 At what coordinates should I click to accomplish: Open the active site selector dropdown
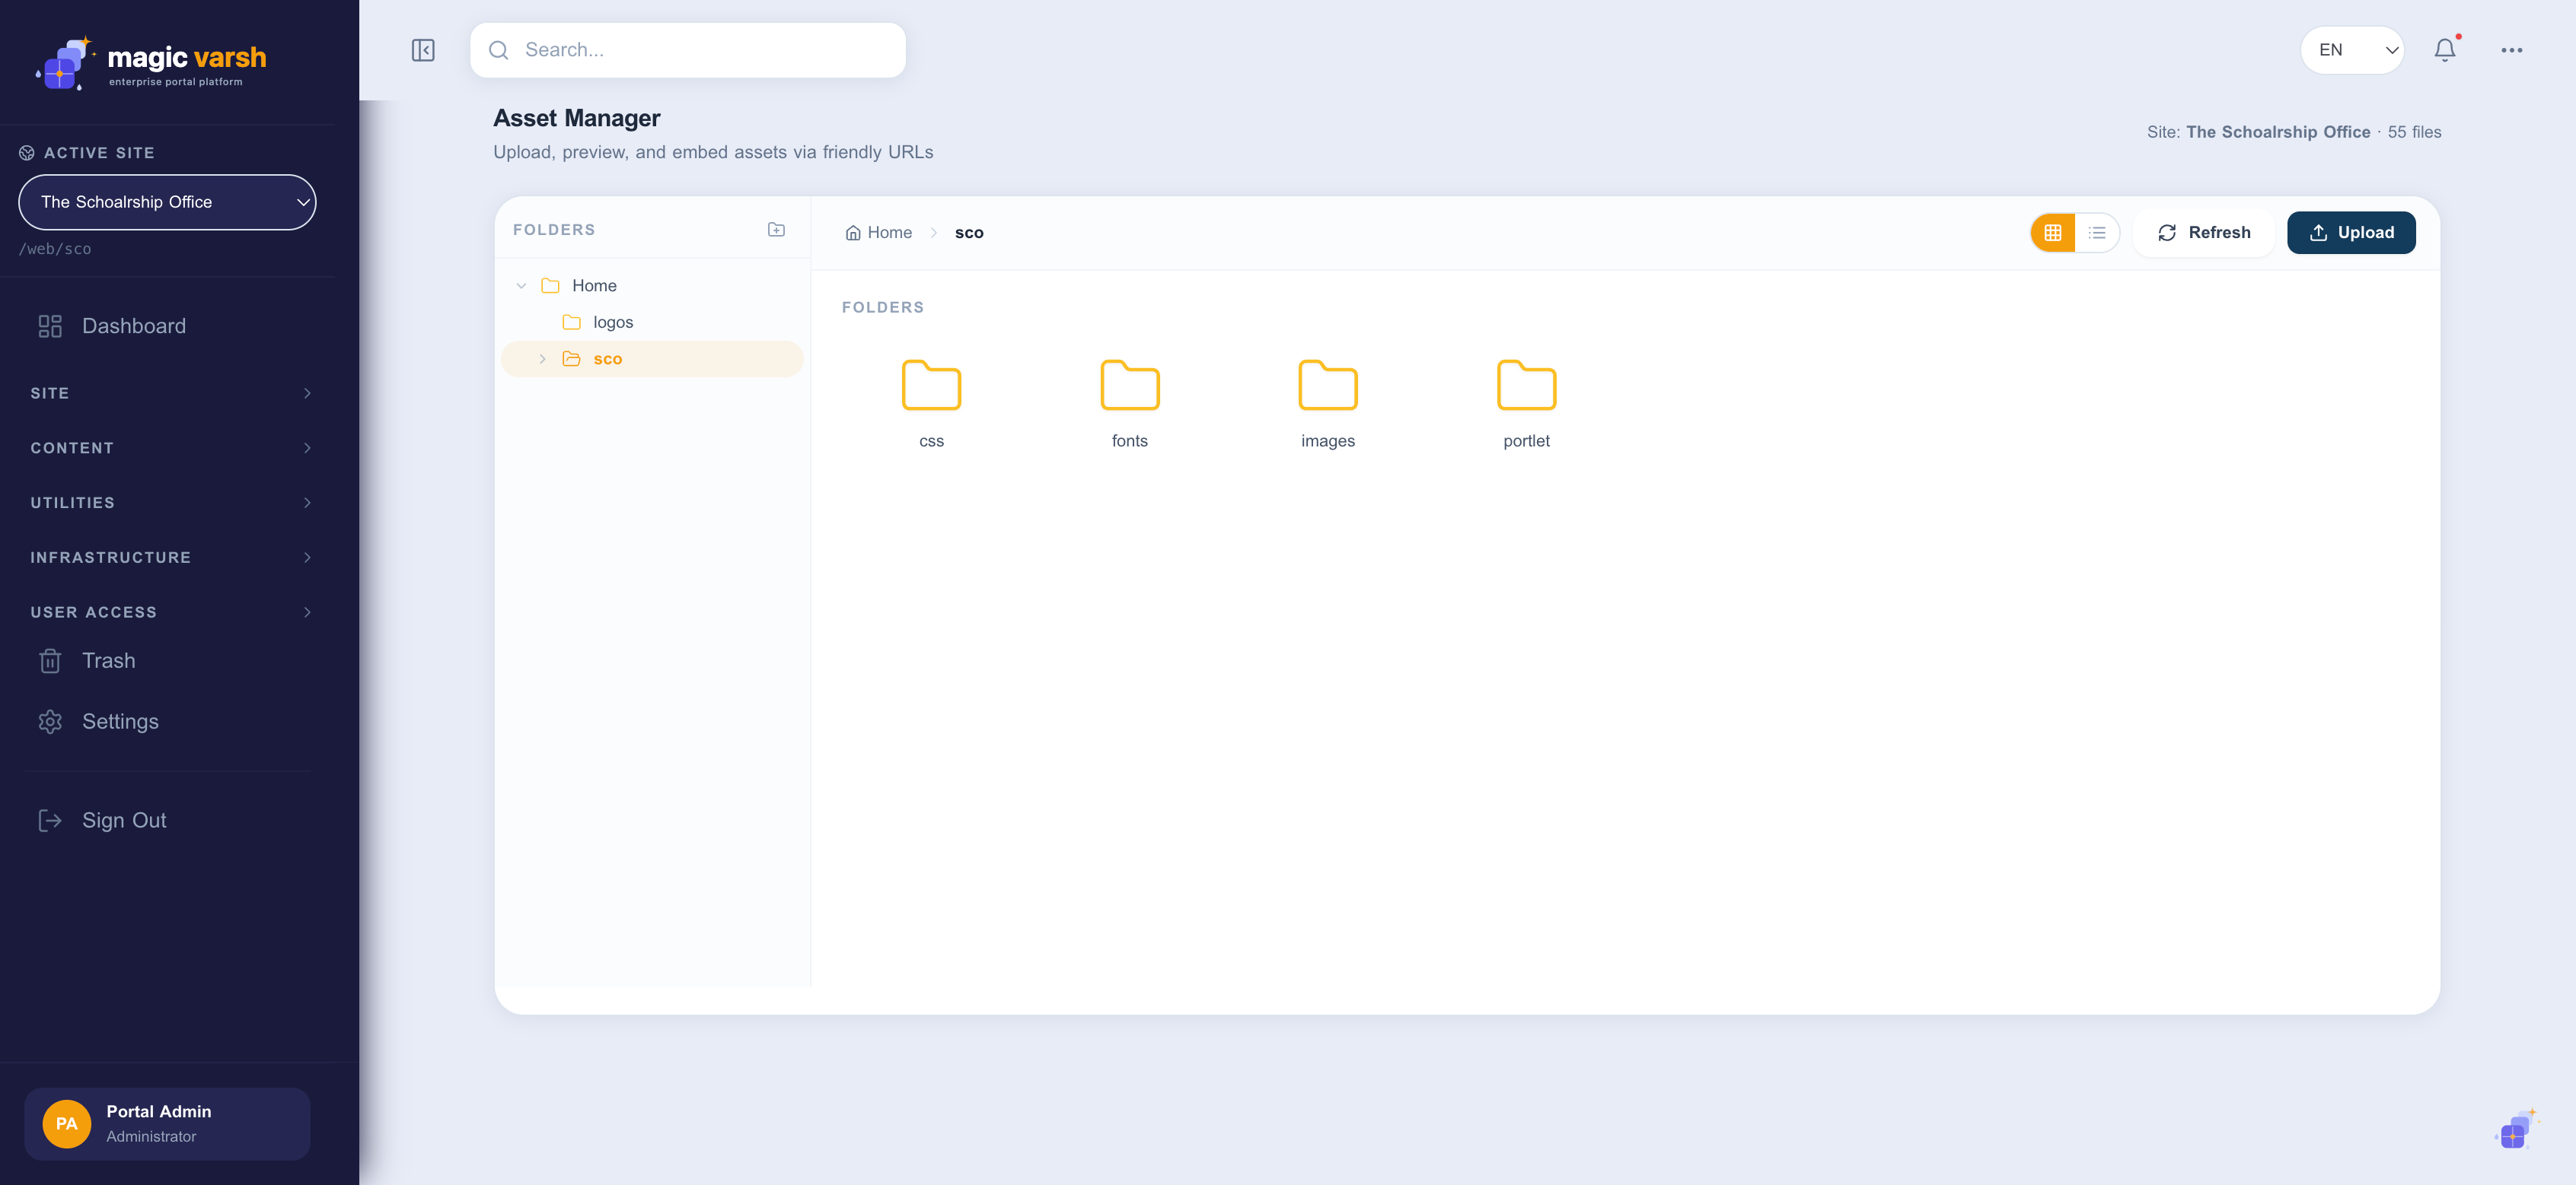(167, 202)
